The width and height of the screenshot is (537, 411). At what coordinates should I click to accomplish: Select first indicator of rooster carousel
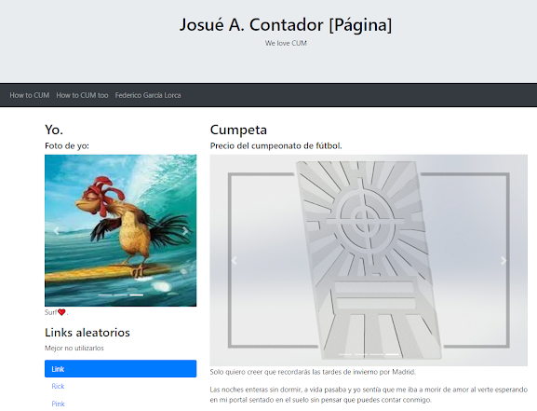(x=105, y=295)
